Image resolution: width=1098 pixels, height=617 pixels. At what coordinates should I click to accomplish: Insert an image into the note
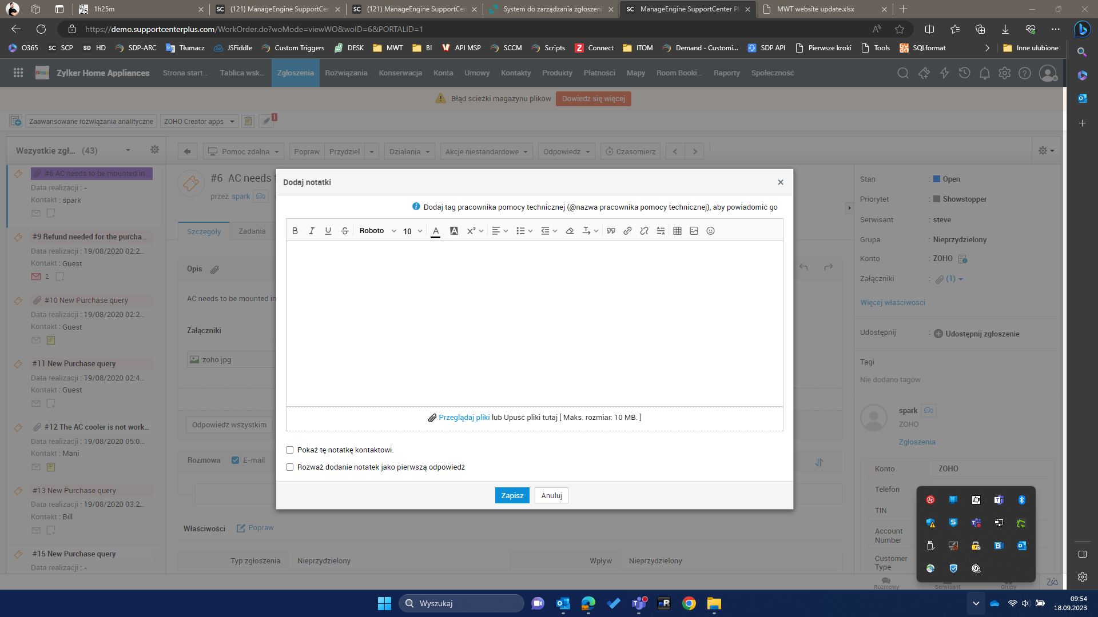tap(694, 231)
